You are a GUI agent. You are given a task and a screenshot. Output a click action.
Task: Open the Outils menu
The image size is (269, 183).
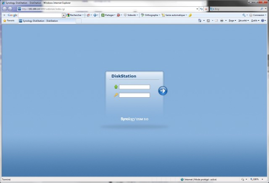coord(255,21)
